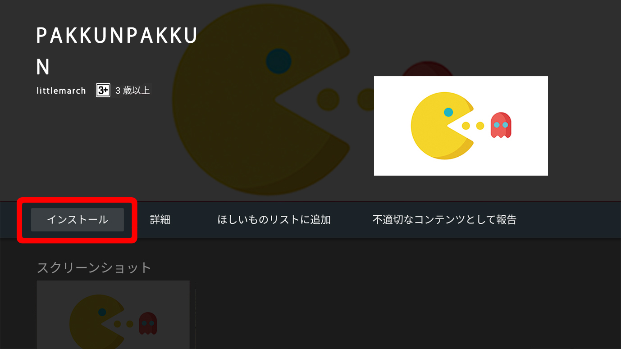Click the 3 歳以上 age label text

point(132,91)
